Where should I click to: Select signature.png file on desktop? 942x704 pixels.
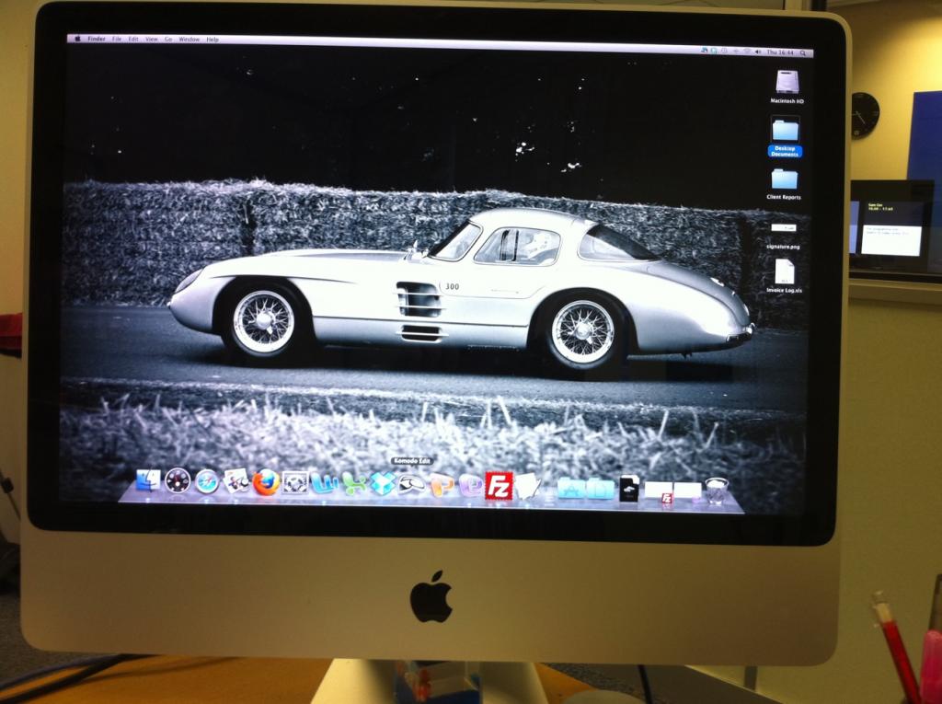[784, 236]
